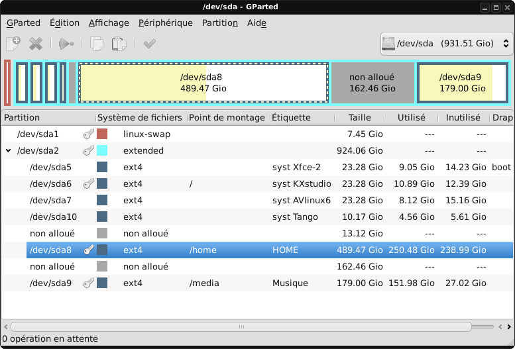The height and width of the screenshot is (349, 515).
Task: Click the 'syst AVlinux6' label cell
Action: (x=301, y=200)
